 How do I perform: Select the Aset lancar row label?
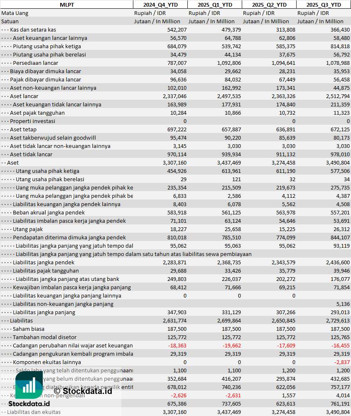(x=24, y=96)
